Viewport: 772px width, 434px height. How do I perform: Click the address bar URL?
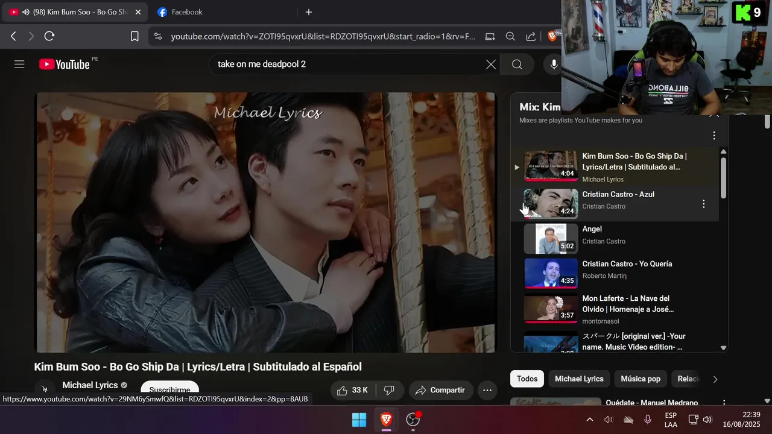[323, 36]
